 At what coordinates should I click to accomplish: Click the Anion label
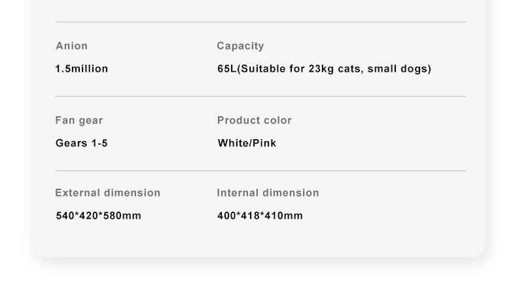coord(71,46)
